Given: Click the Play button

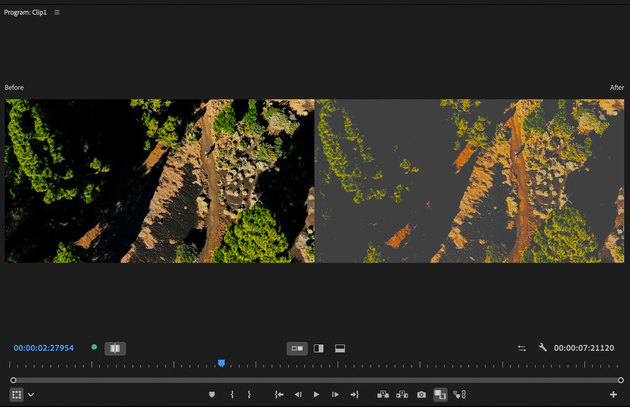Looking at the screenshot, I should click(x=316, y=394).
